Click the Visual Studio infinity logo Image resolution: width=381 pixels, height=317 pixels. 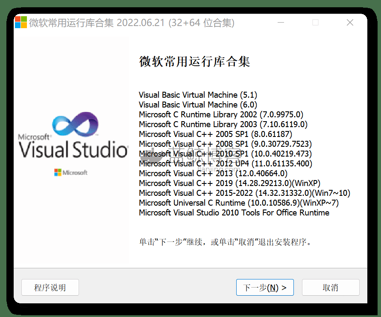click(x=75, y=124)
